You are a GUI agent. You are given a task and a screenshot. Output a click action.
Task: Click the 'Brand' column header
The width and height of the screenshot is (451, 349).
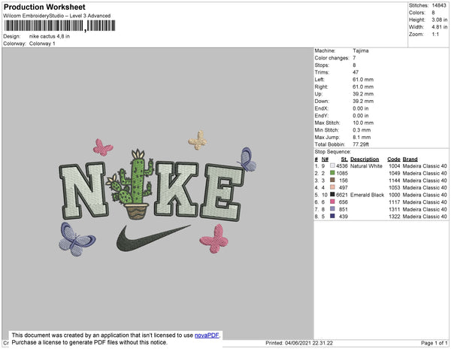[x=410, y=159]
